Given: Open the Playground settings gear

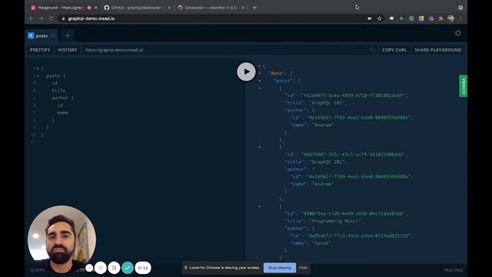Looking at the screenshot, I should coord(458,33).
